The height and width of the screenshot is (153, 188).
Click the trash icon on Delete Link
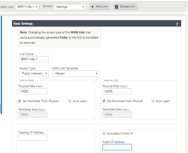point(117,6)
